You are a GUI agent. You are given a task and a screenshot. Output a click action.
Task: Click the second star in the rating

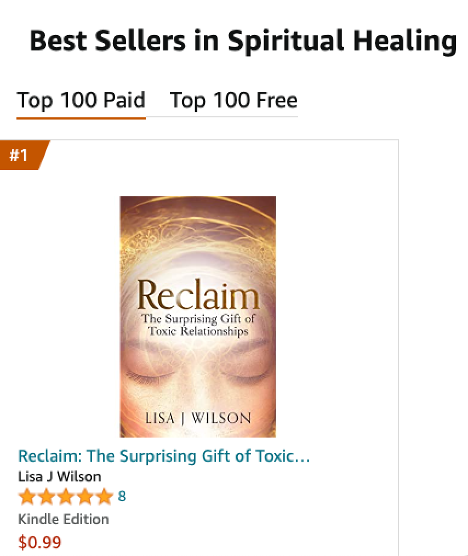(x=47, y=497)
